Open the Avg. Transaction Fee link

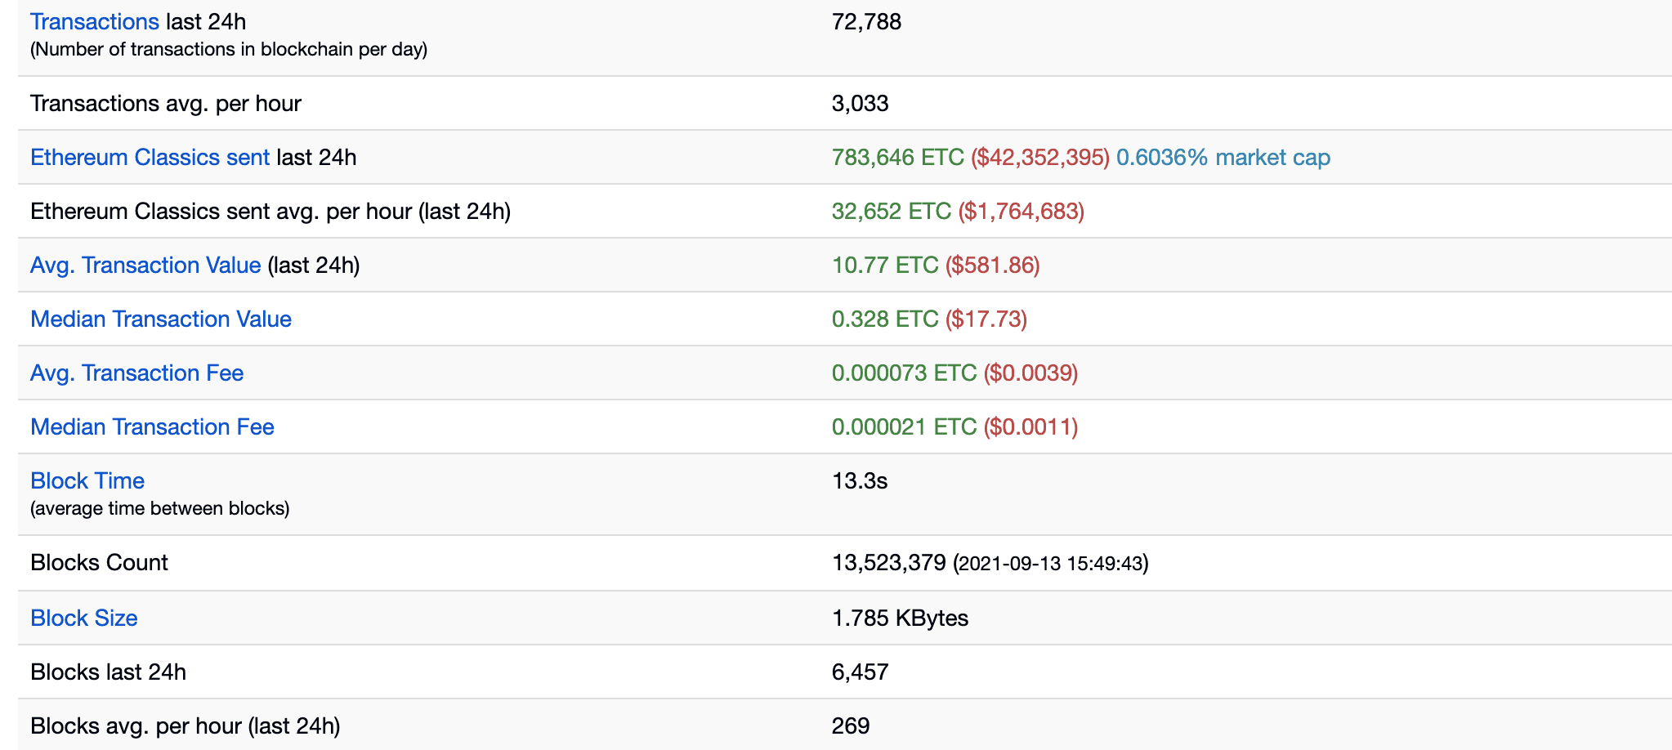(137, 373)
